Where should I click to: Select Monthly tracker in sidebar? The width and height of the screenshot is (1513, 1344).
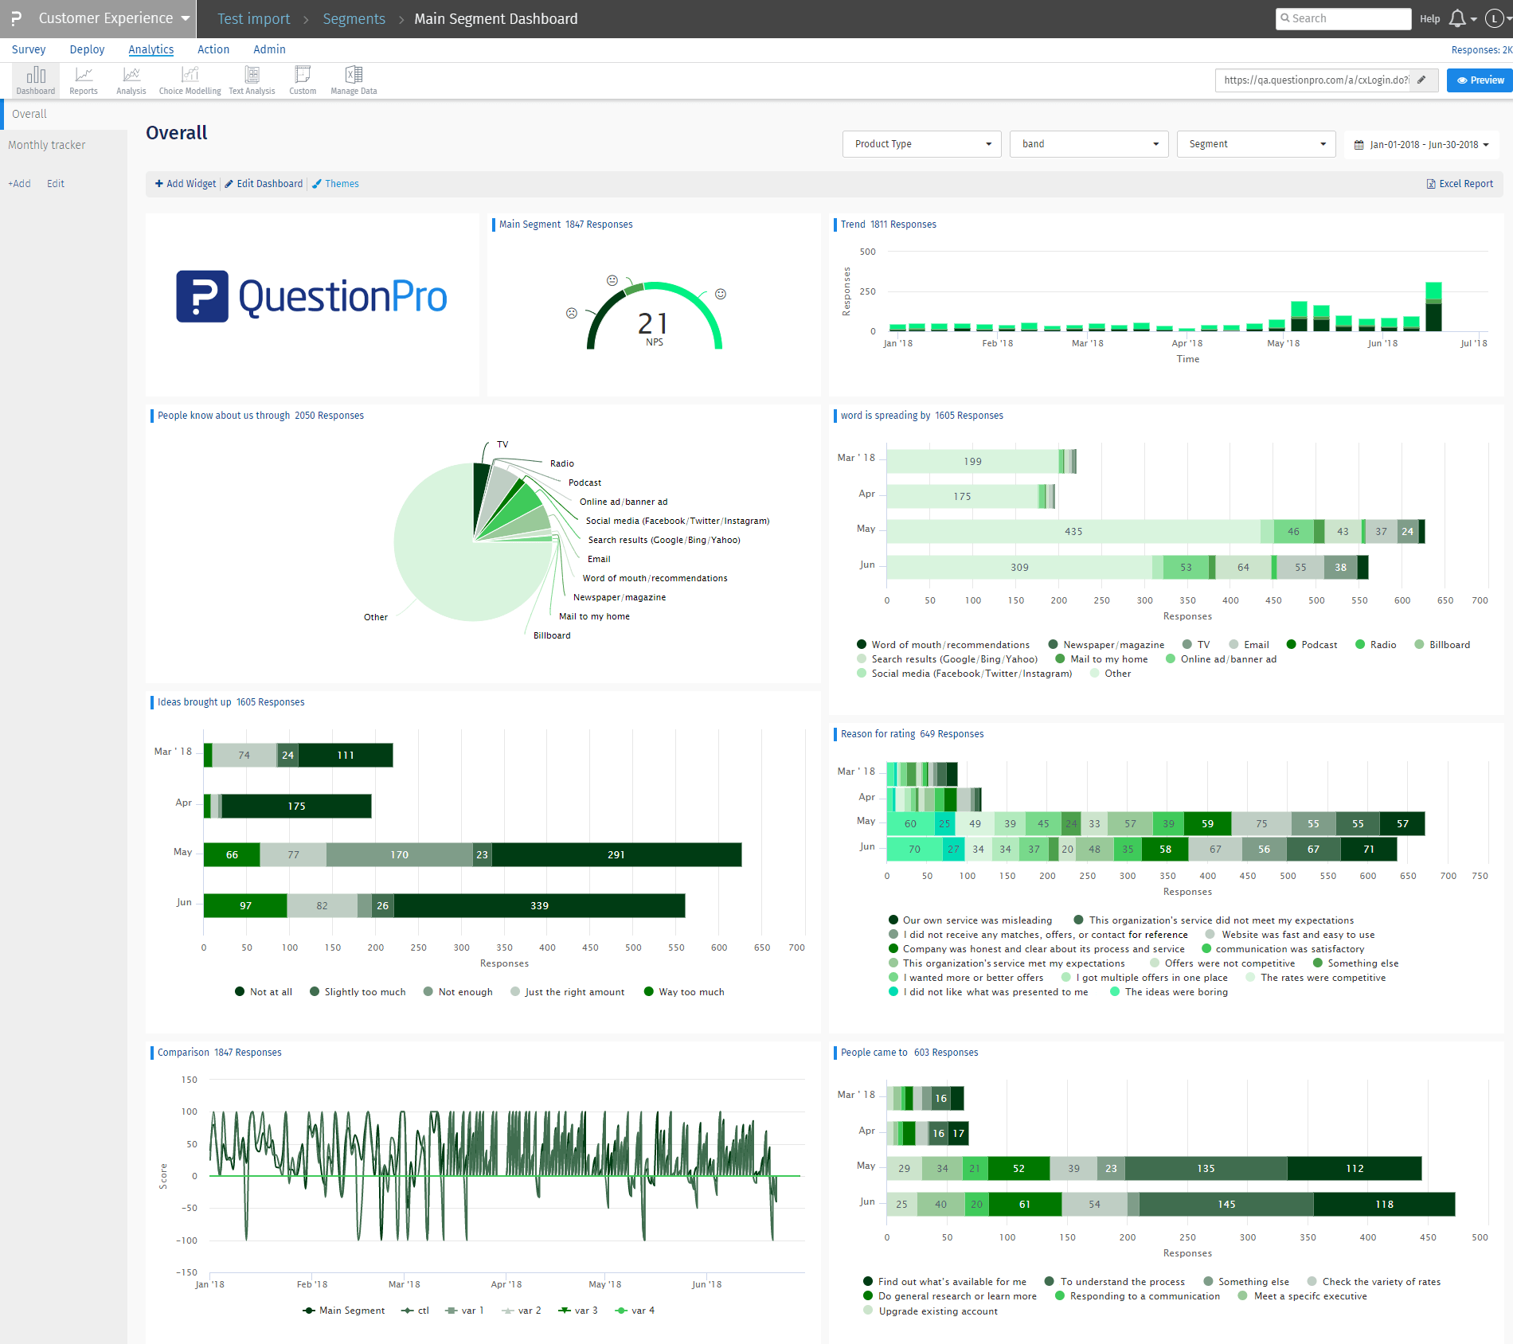pyautogui.click(x=47, y=145)
